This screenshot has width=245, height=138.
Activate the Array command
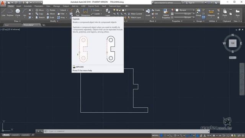(x=61, y=18)
